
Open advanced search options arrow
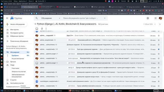[x=105, y=18]
